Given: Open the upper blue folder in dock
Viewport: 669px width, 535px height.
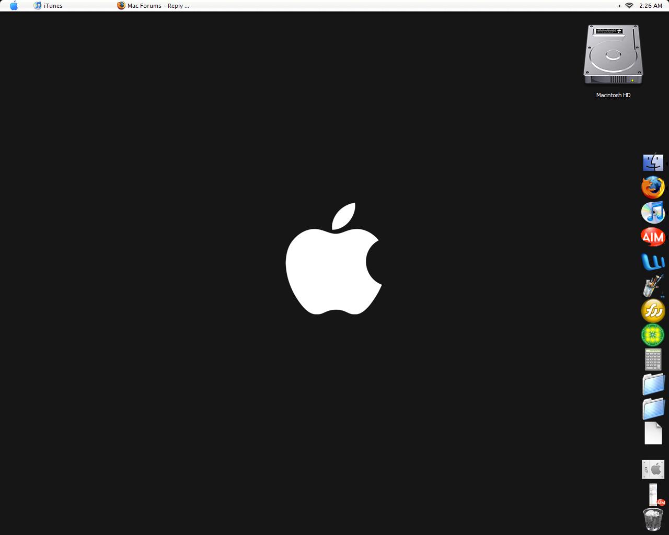Looking at the screenshot, I should click(653, 385).
